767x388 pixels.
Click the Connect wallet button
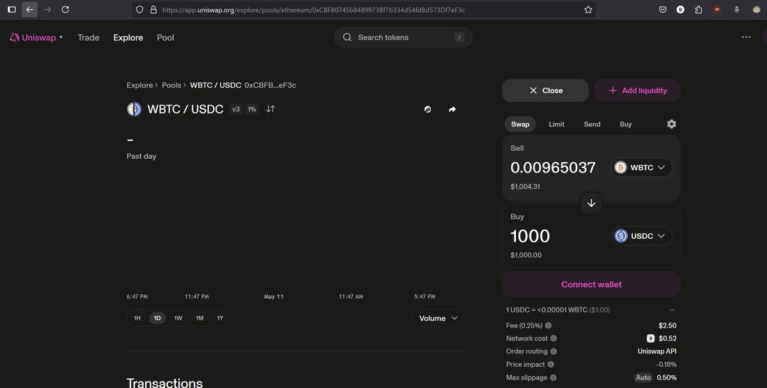[x=591, y=285]
